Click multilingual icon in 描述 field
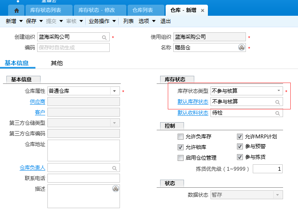Image resolution: width=298 pixels, height=212 pixels. point(115,189)
